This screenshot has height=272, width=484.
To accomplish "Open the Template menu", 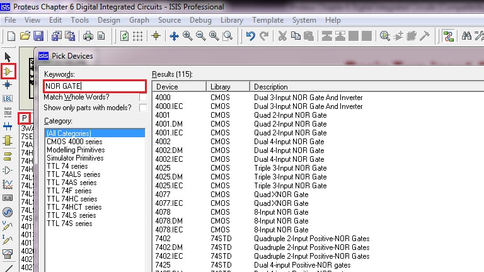I will pos(268,20).
